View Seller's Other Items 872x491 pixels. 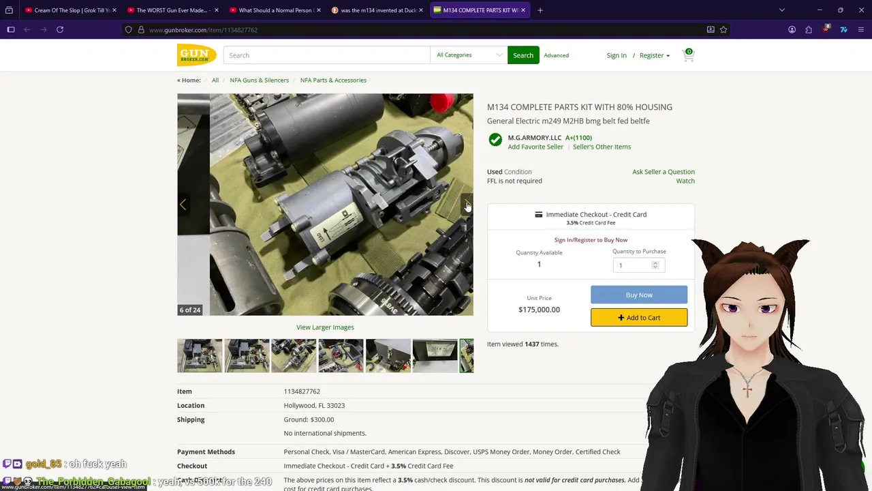tap(602, 147)
